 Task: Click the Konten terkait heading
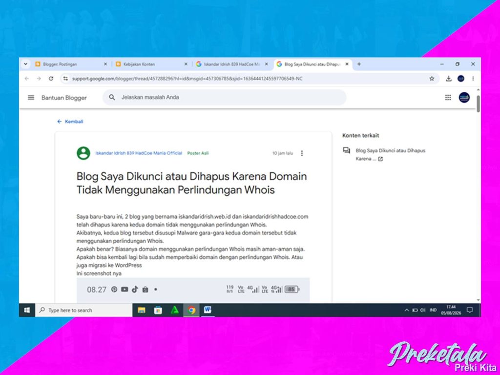pyautogui.click(x=361, y=136)
